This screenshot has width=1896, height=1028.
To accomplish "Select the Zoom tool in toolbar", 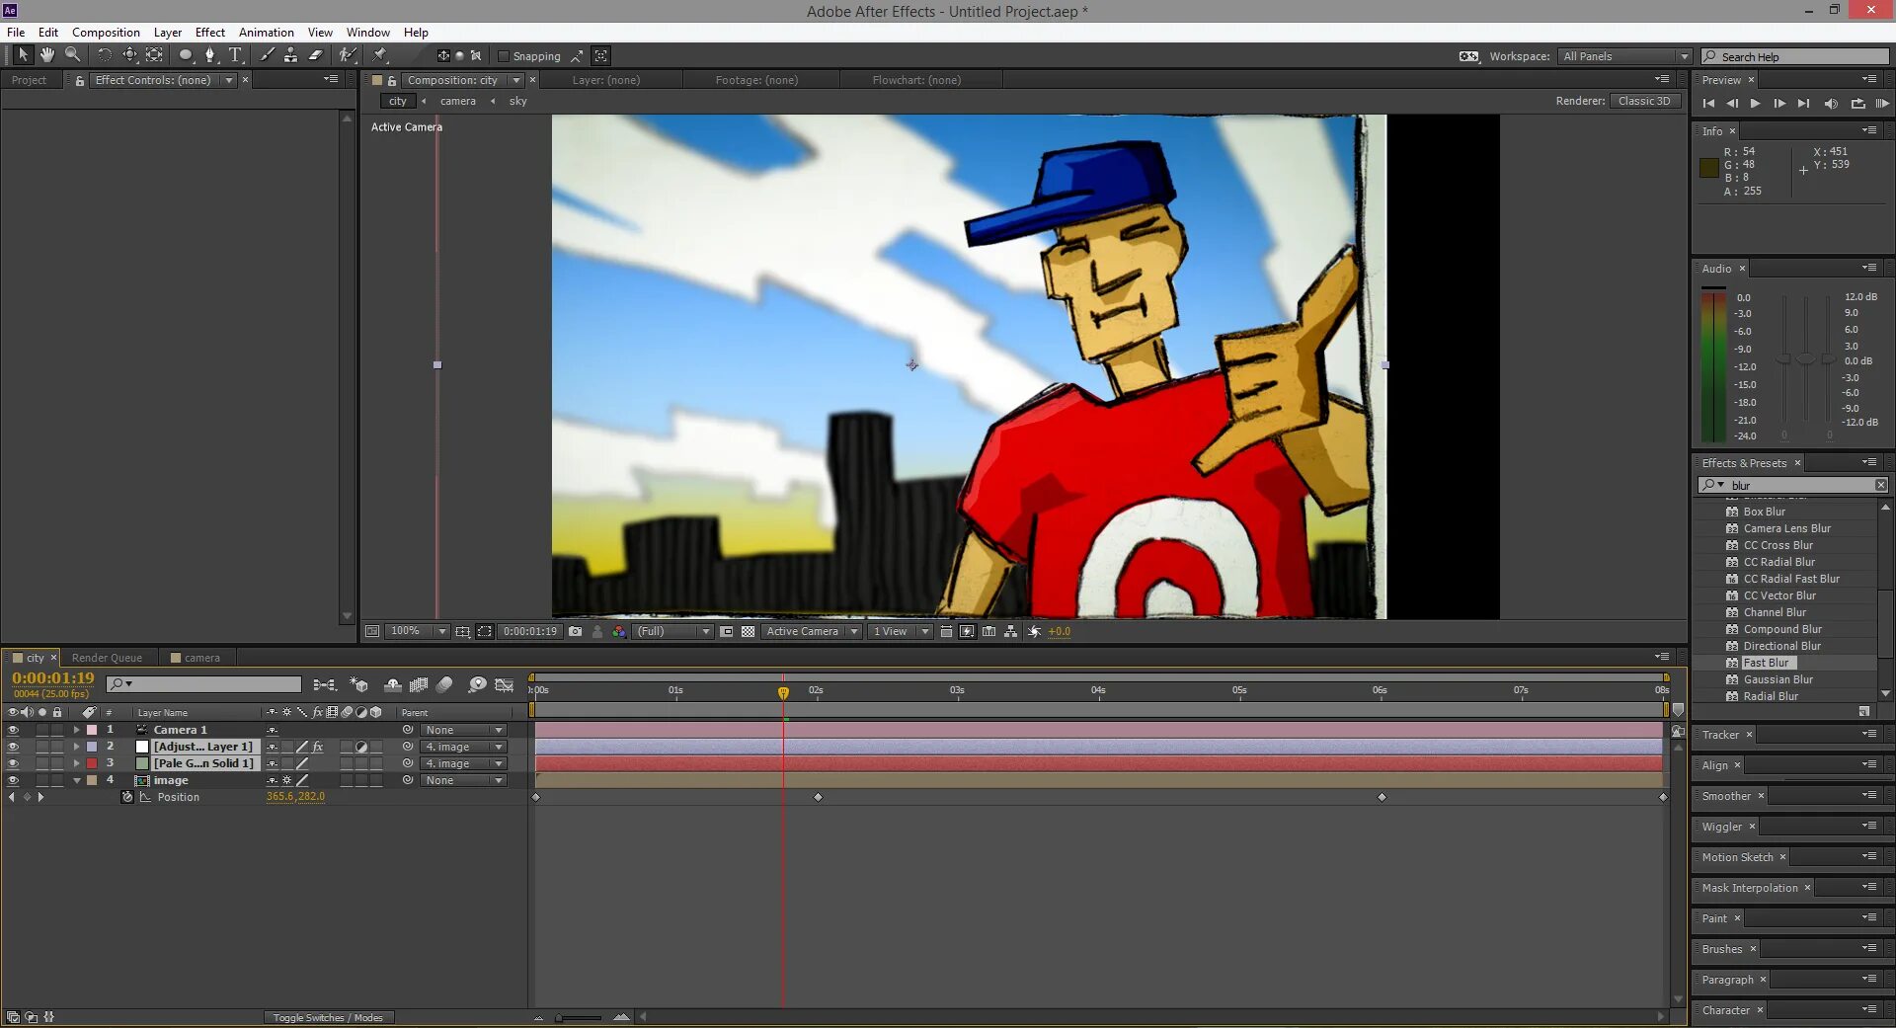I will click(x=72, y=55).
